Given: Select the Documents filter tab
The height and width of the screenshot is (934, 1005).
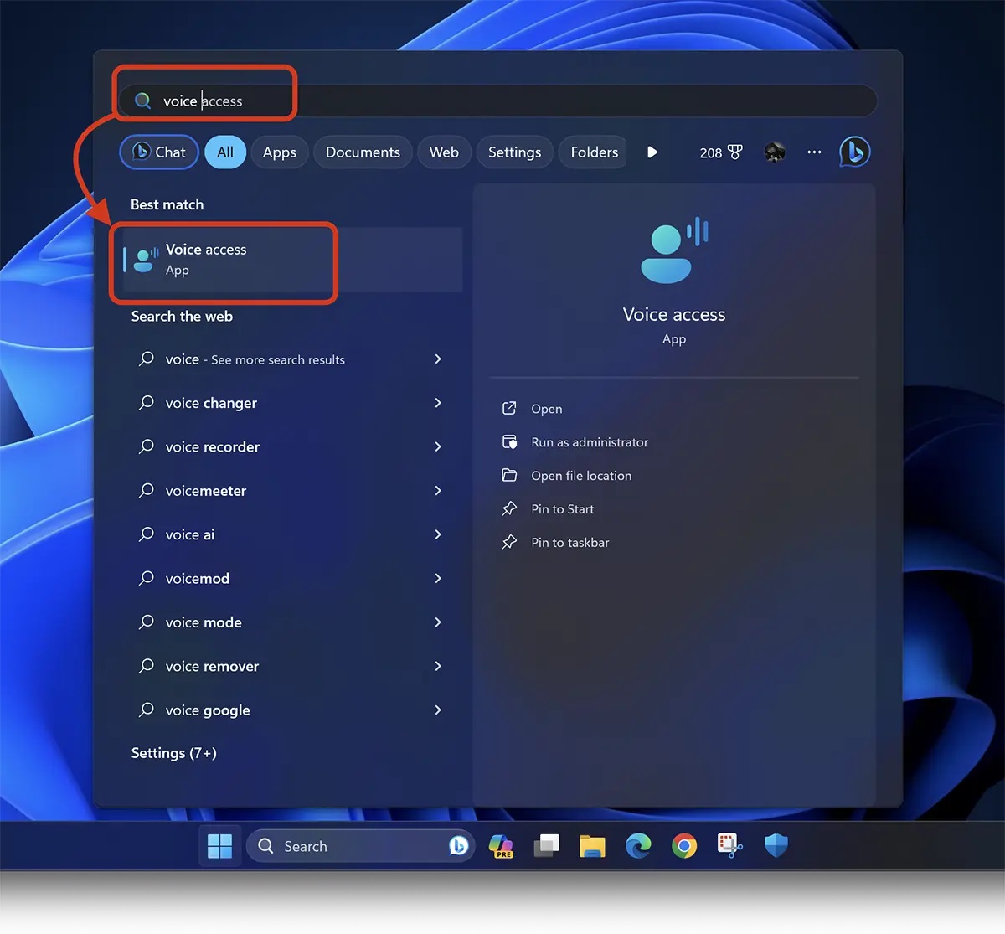Looking at the screenshot, I should click(363, 152).
